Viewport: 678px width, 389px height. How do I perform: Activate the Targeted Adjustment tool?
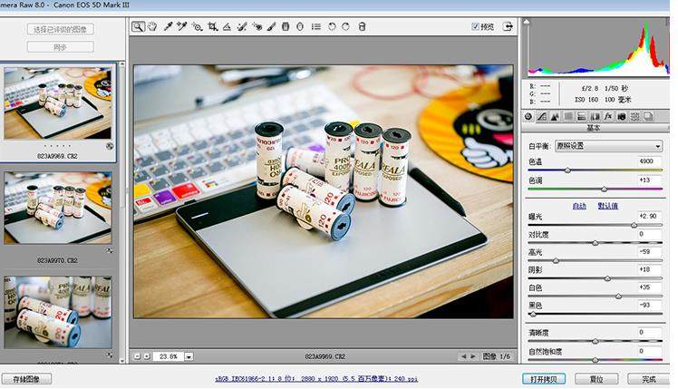(198, 27)
